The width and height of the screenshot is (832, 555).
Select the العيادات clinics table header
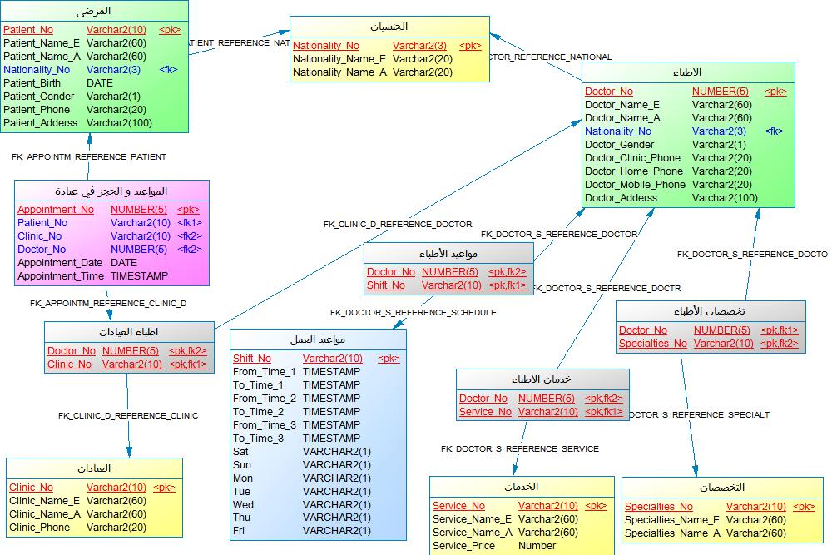pyautogui.click(x=93, y=468)
